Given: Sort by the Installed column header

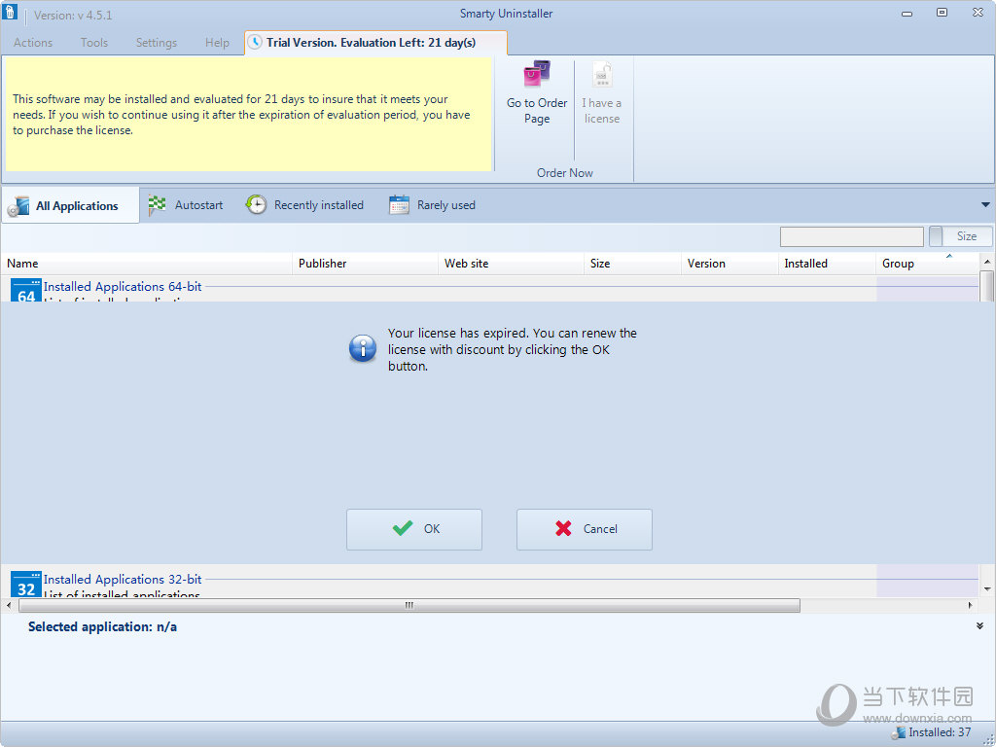Looking at the screenshot, I should (x=827, y=263).
